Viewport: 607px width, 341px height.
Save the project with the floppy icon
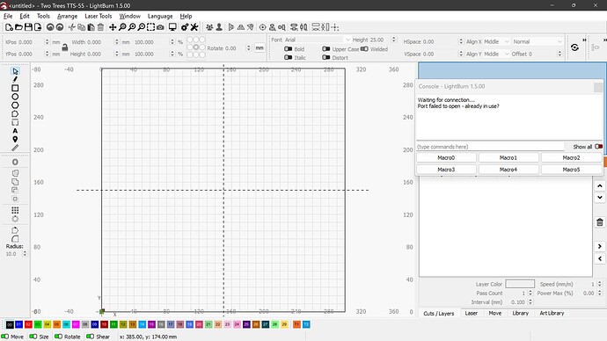(x=28, y=27)
